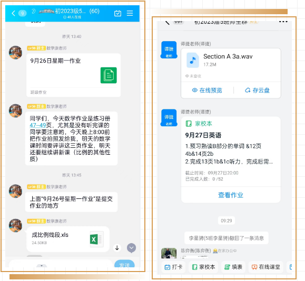
Task: Expand the input panel handle arrow
Action: coord(42,266)
